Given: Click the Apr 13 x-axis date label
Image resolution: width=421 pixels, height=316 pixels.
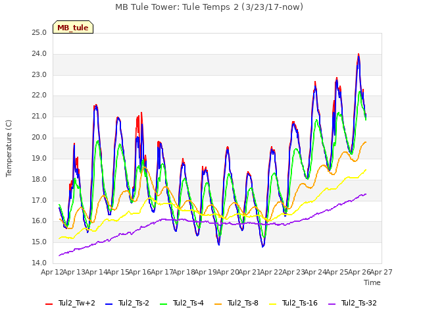Looking at the screenshot, I should pos(74,272).
